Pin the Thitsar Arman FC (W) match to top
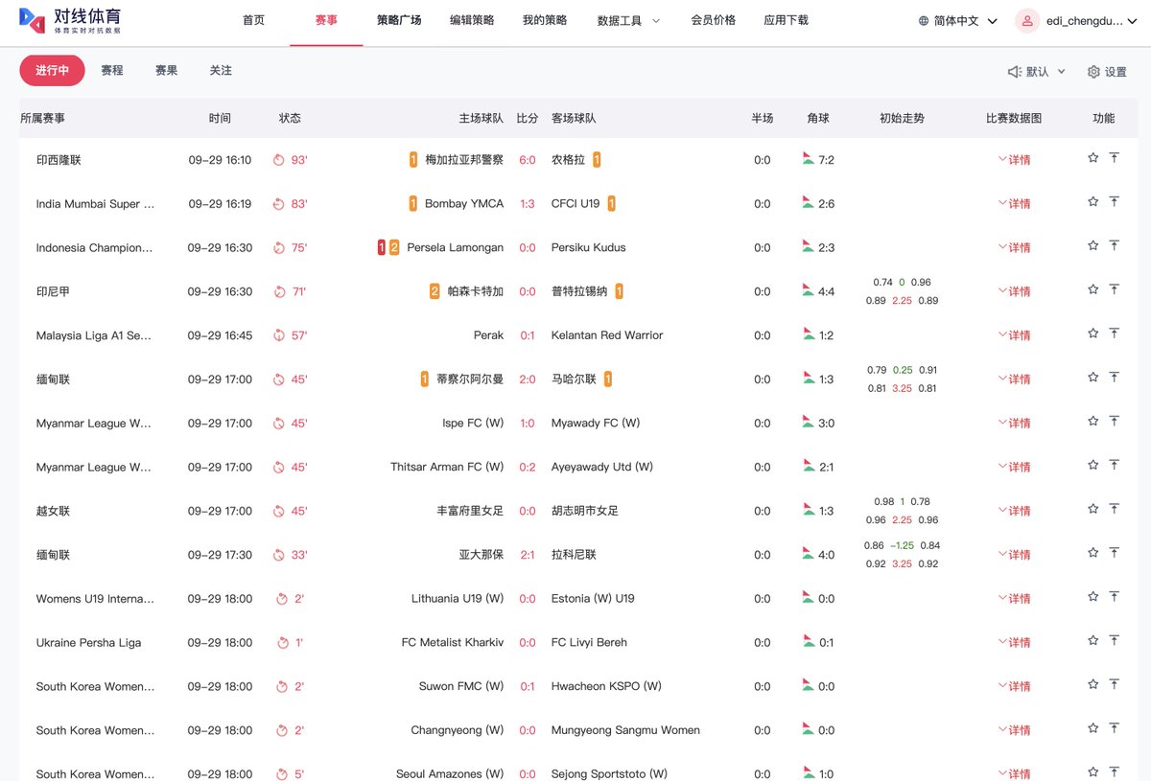This screenshot has width=1151, height=781. tap(1115, 466)
